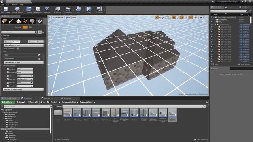
Task: Select the Dungeon Builder wrench mode icon
Action: pyautogui.click(x=39, y=21)
